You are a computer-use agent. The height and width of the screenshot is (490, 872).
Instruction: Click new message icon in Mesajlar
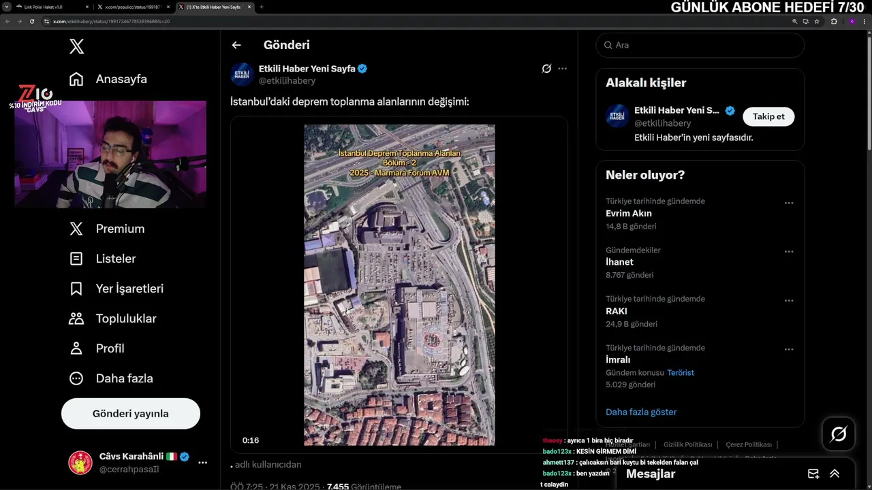pyautogui.click(x=813, y=474)
